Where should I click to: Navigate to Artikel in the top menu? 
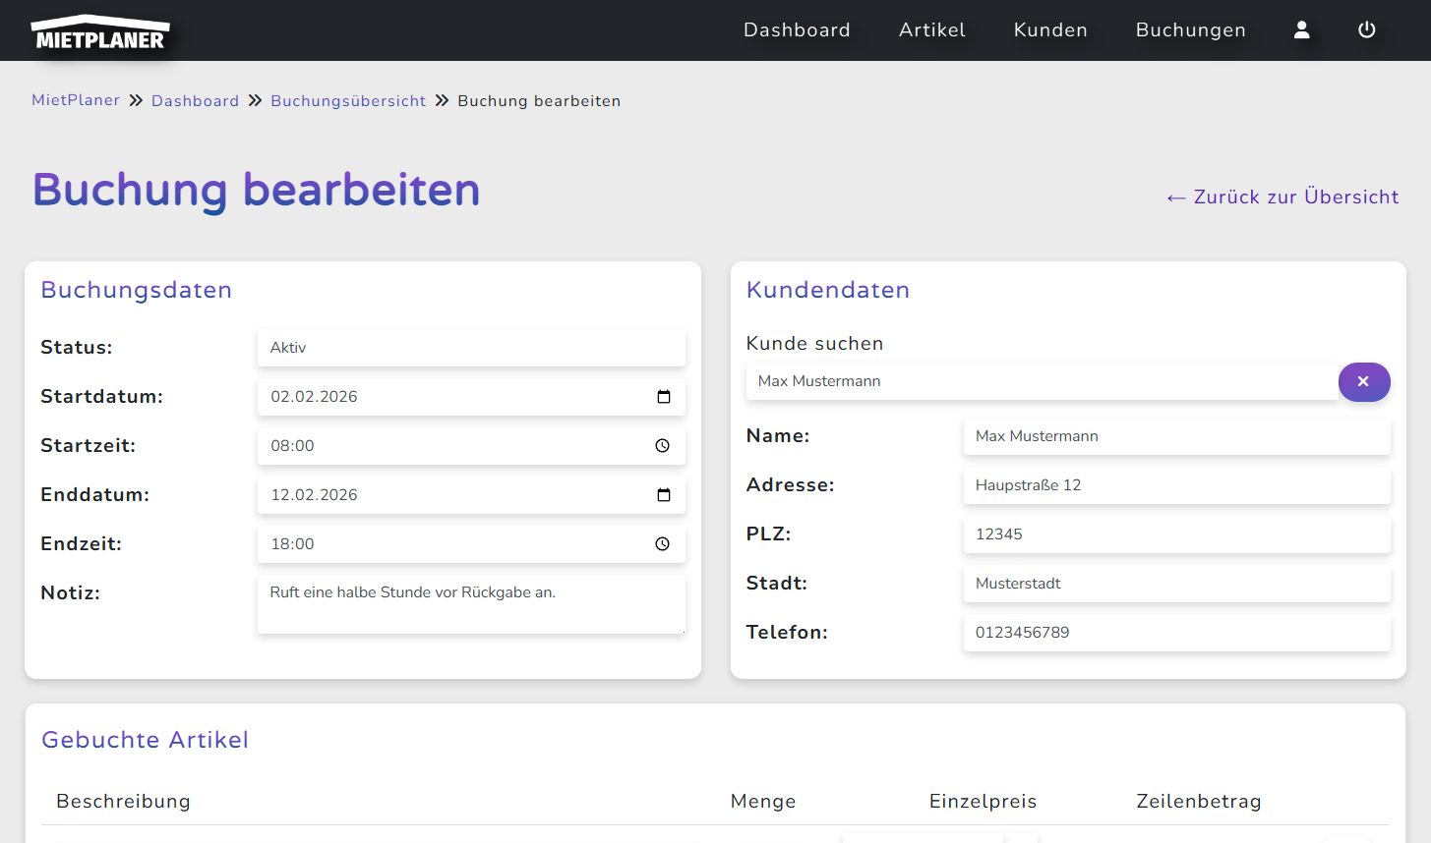(931, 29)
